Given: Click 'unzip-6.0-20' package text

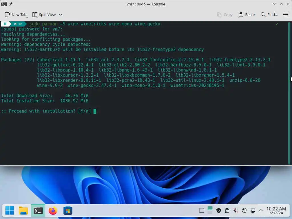Looking at the screenshot, I should tap(245, 80).
